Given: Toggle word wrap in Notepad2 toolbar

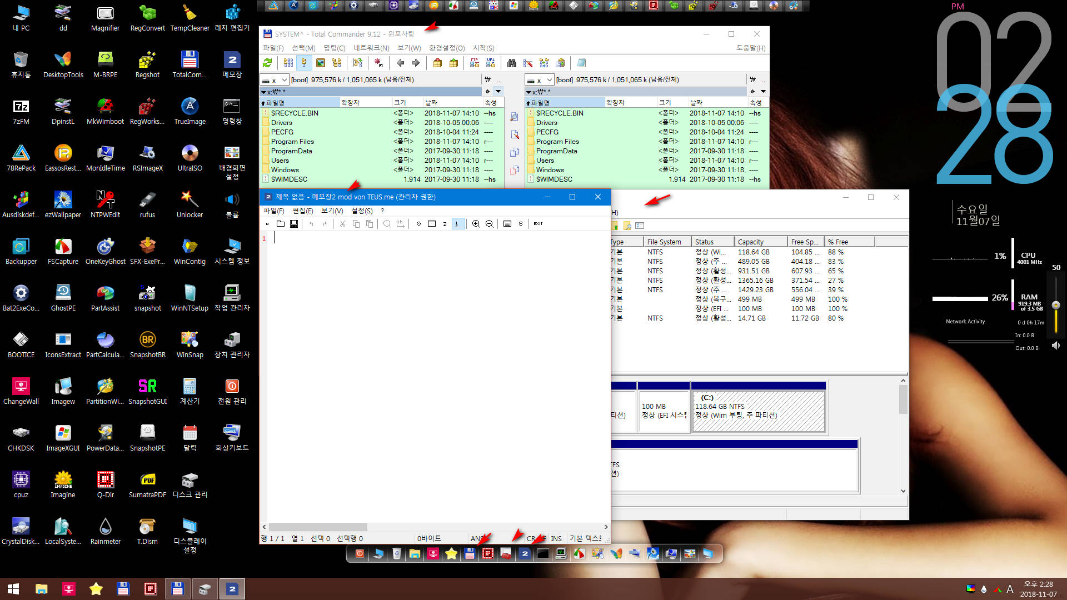Looking at the screenshot, I should pyautogui.click(x=445, y=224).
